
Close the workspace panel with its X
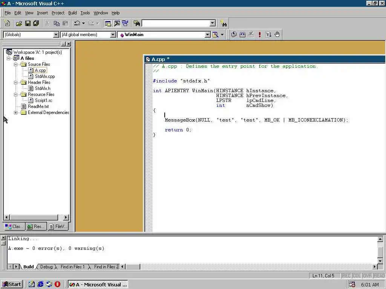click(69, 44)
